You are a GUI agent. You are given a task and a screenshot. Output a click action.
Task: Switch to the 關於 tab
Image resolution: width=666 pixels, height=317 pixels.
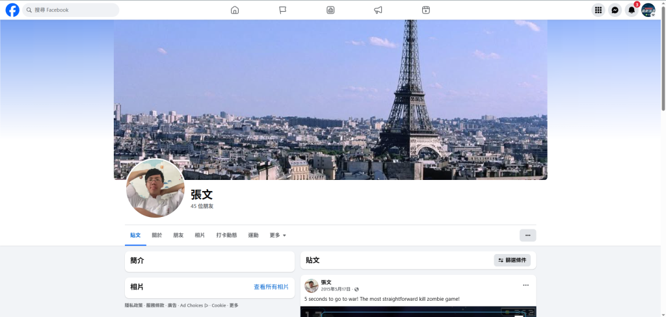click(x=157, y=235)
